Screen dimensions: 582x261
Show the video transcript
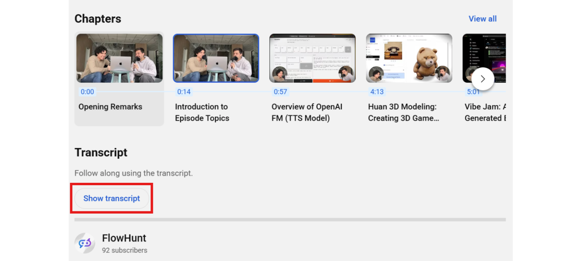point(112,198)
